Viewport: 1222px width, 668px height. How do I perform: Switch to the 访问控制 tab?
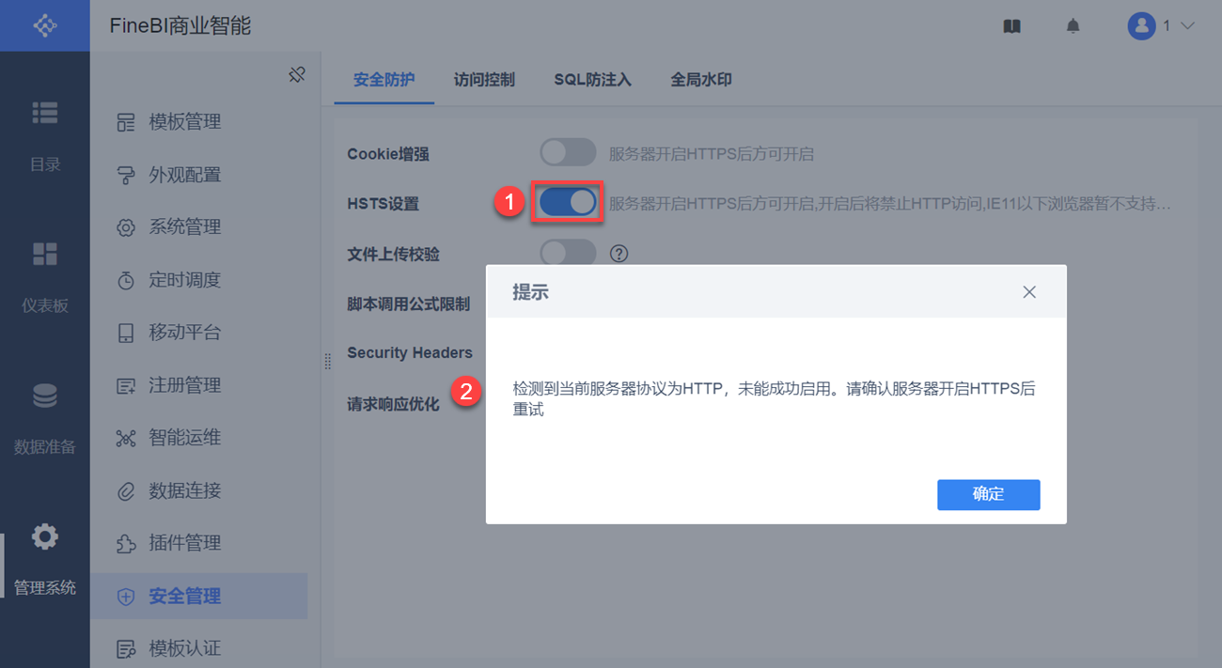pos(484,80)
